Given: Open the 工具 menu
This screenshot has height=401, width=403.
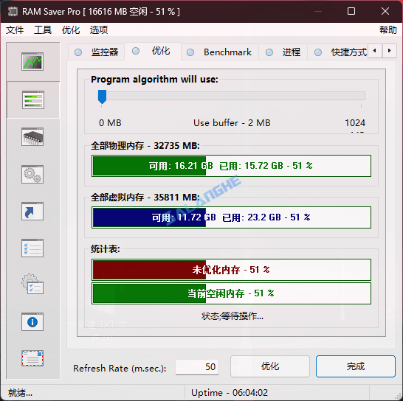Looking at the screenshot, I should pos(43,30).
